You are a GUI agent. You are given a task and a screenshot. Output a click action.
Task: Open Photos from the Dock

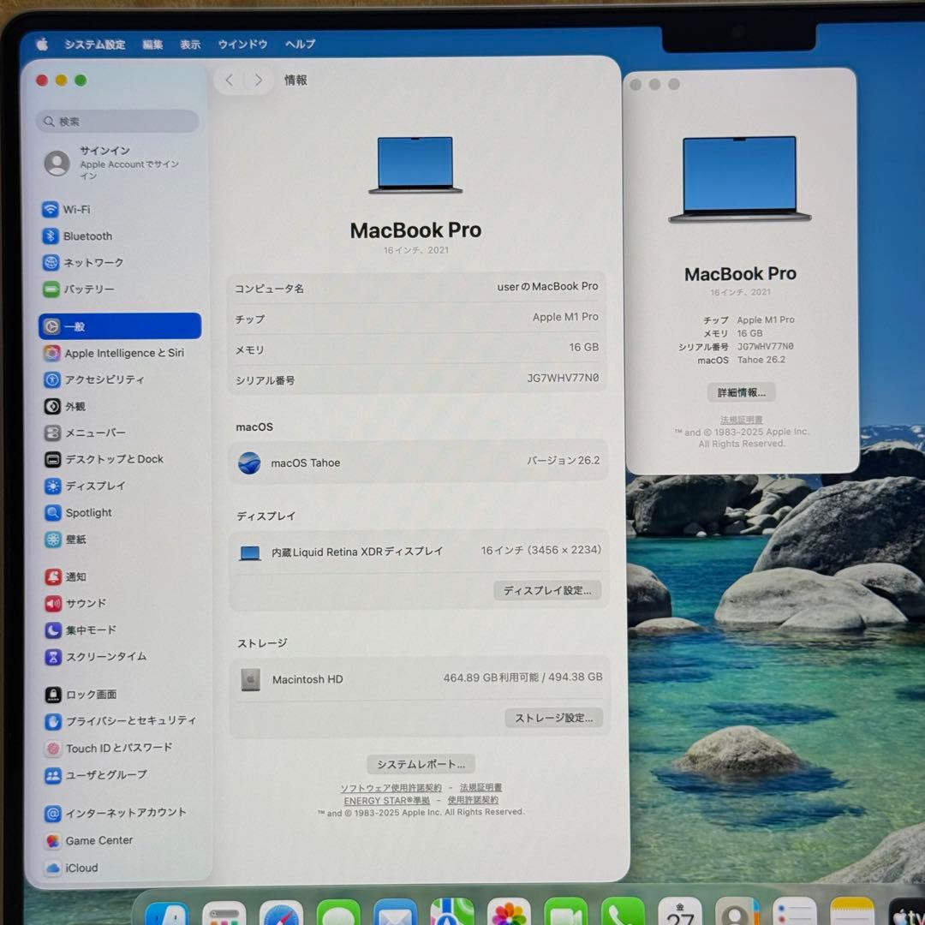[509, 912]
